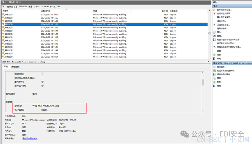Click the 记录时间 value 2024/9/22 13:15:11

click(67, 120)
